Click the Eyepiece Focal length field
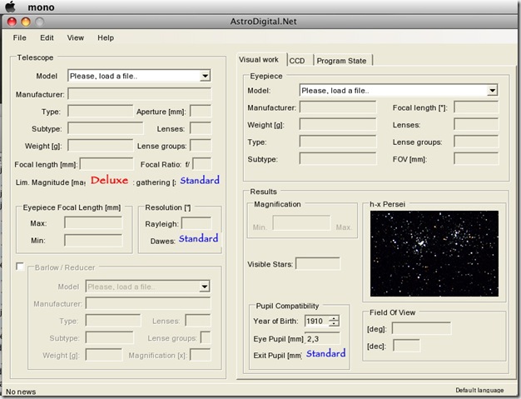This screenshot has height=399, width=521. click(x=476, y=107)
